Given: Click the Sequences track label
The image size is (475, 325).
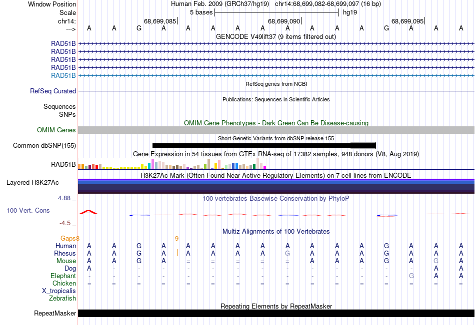Looking at the screenshot, I should pos(59,106).
